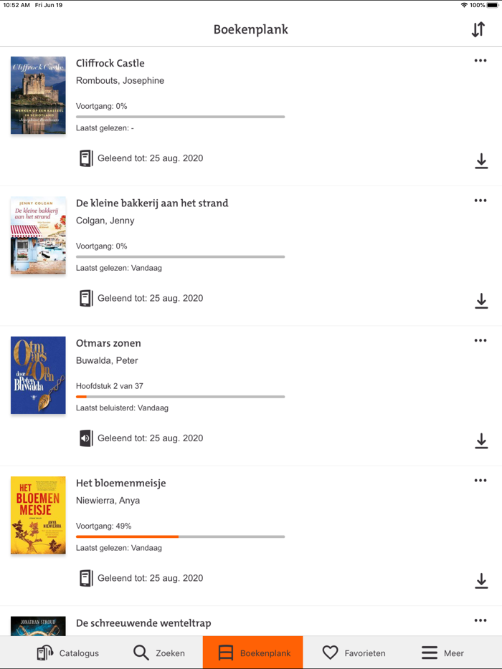Download the Otmars zonen audiobook

481,441
